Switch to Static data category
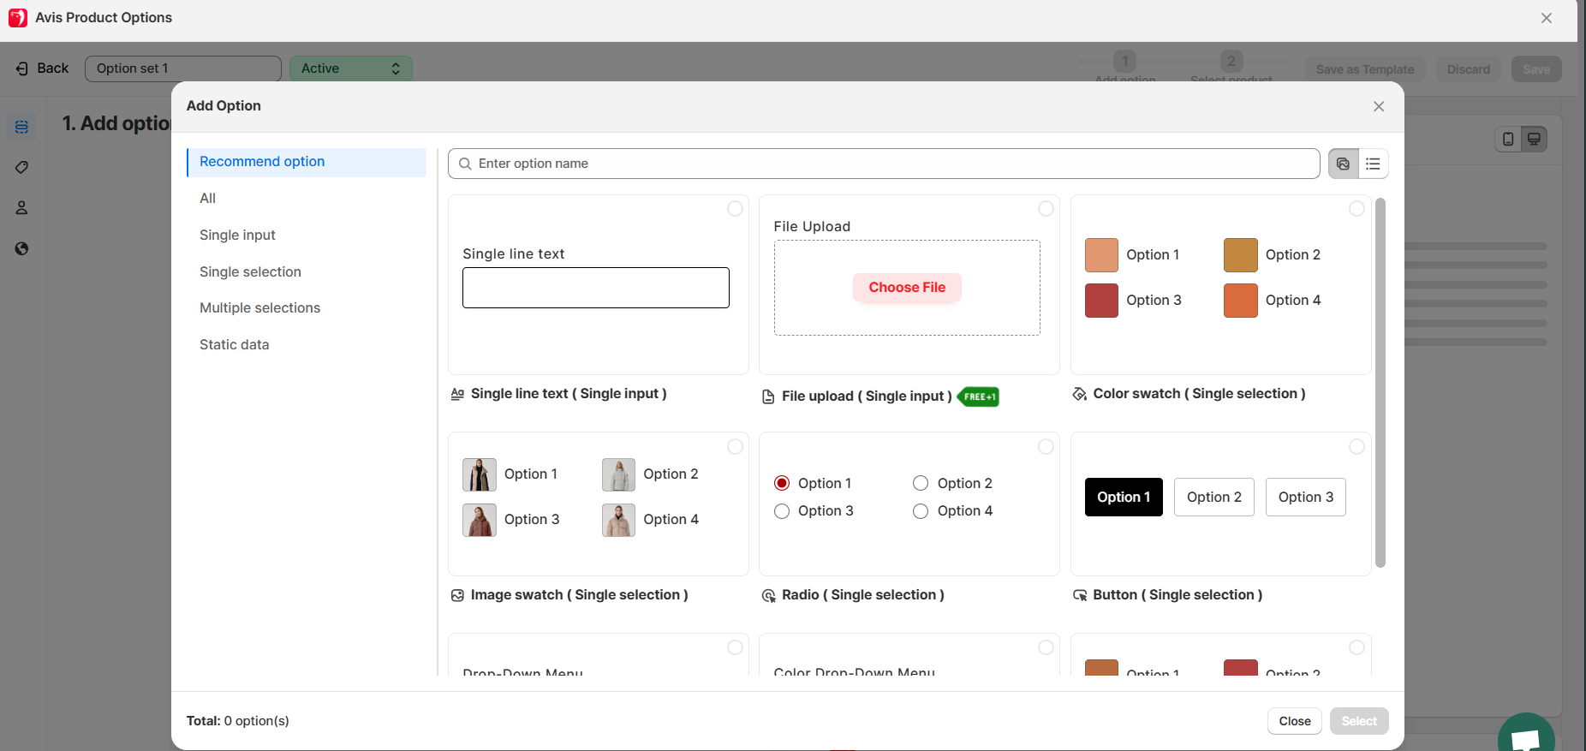 pyautogui.click(x=234, y=344)
